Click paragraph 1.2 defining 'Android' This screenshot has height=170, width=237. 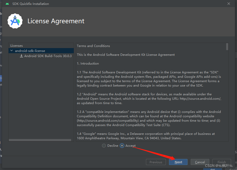click(149, 99)
